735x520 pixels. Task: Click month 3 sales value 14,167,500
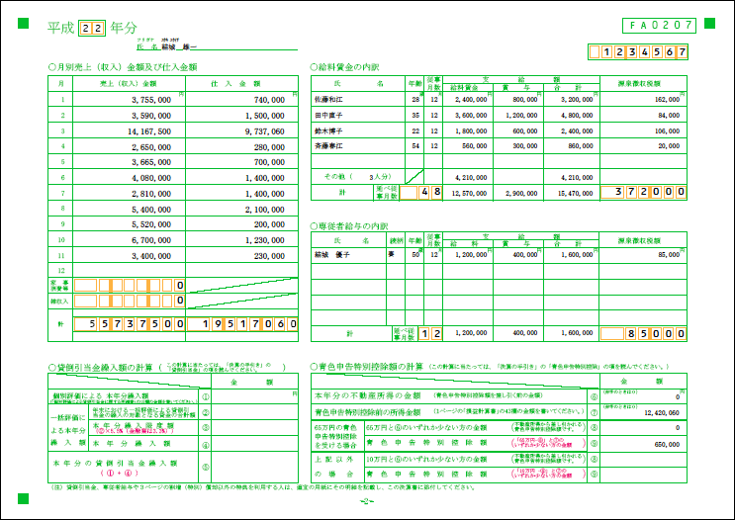click(149, 131)
